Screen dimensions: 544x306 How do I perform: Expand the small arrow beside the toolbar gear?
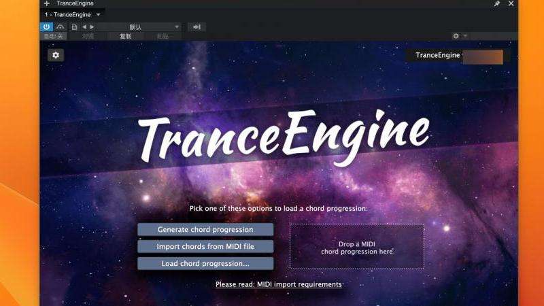465,36
